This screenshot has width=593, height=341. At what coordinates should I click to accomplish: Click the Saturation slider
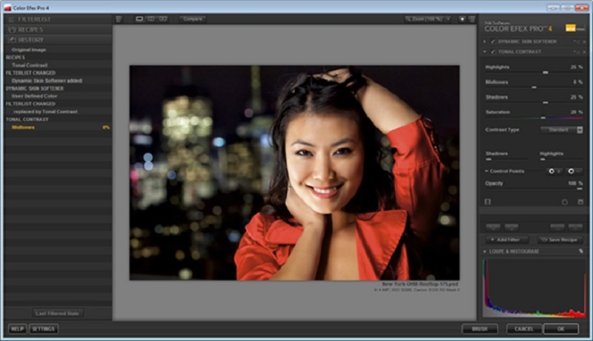[x=534, y=117]
